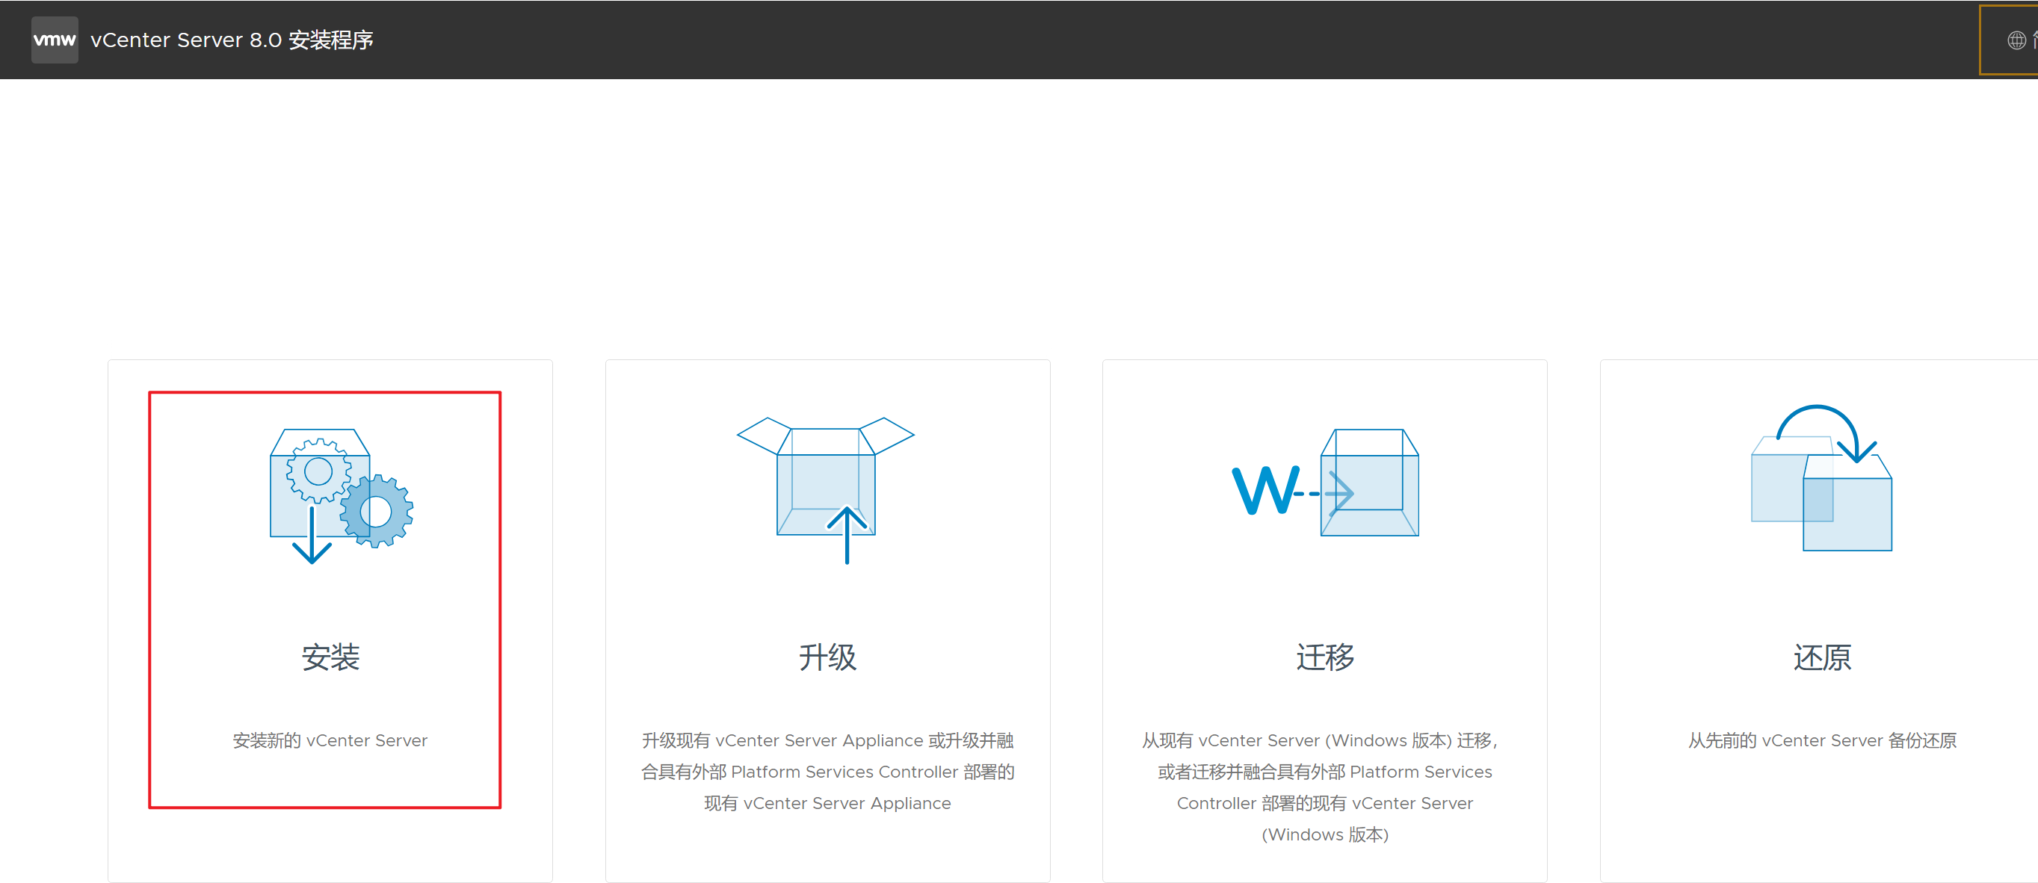Click '安装新的 vCenter Server' description
This screenshot has height=883, width=2038.
[330, 741]
